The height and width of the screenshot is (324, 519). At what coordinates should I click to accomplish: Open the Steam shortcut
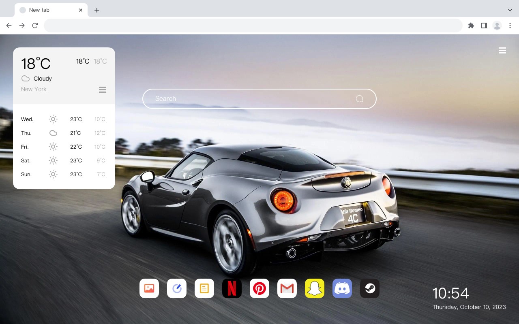(370, 288)
